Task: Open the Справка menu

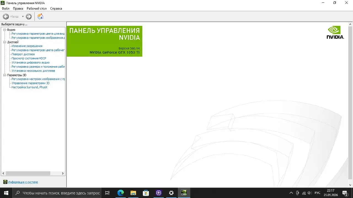Action: coord(56,9)
